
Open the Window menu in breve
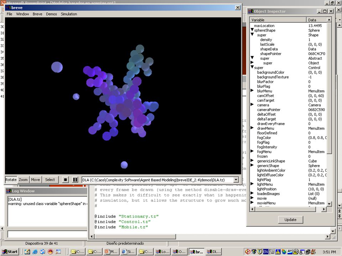(x=22, y=14)
